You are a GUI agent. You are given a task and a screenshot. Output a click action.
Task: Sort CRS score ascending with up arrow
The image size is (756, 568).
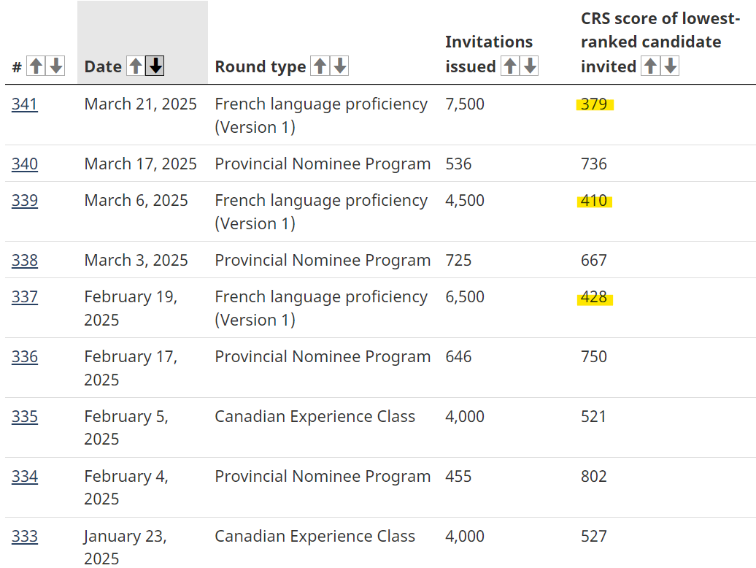(650, 66)
